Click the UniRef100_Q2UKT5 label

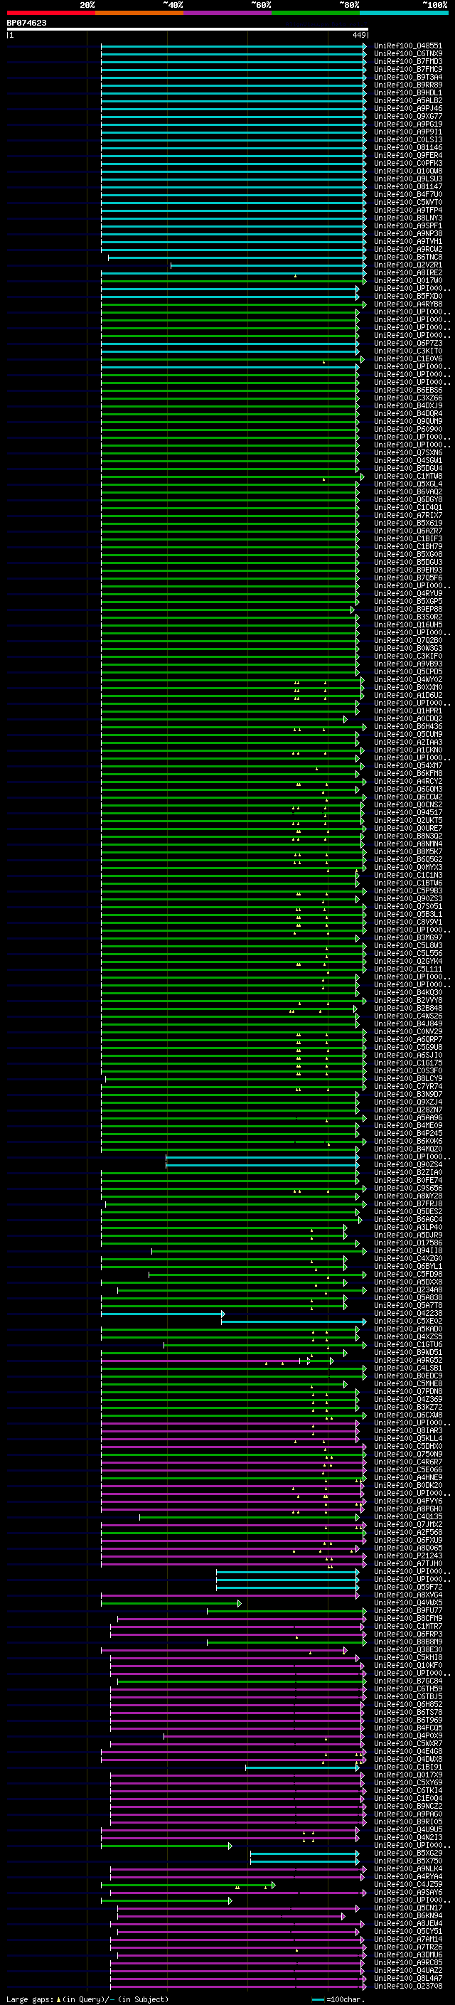click(x=407, y=820)
